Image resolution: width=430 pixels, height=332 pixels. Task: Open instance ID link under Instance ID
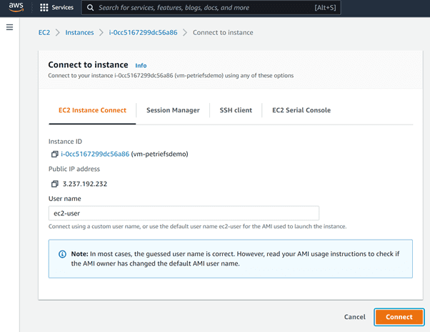[95, 154]
